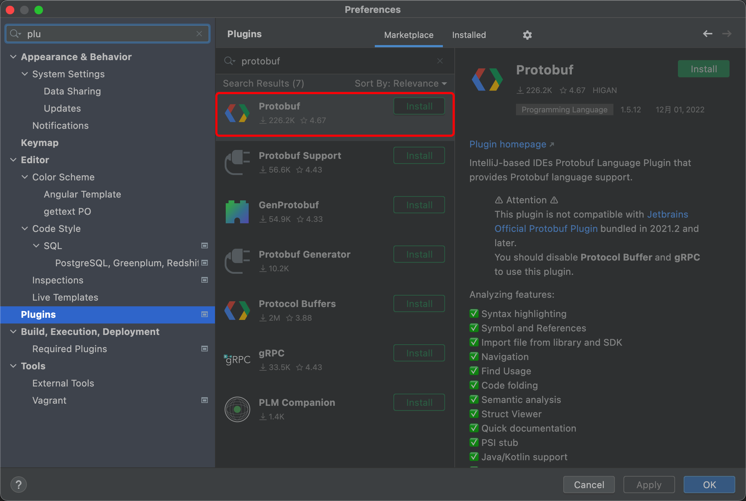Install the PLM Companion plugin
Image resolution: width=746 pixels, height=501 pixels.
click(419, 403)
